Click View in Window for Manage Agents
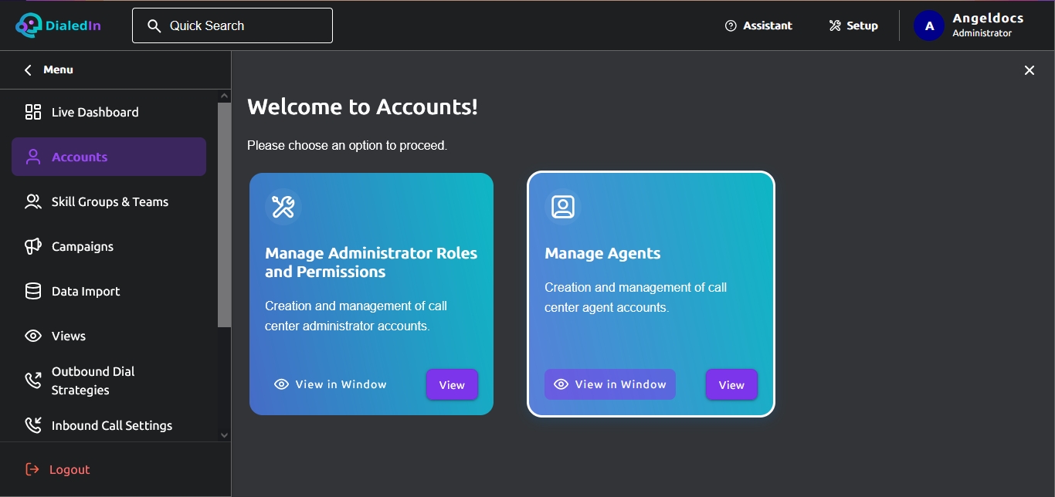This screenshot has width=1055, height=497. (610, 384)
